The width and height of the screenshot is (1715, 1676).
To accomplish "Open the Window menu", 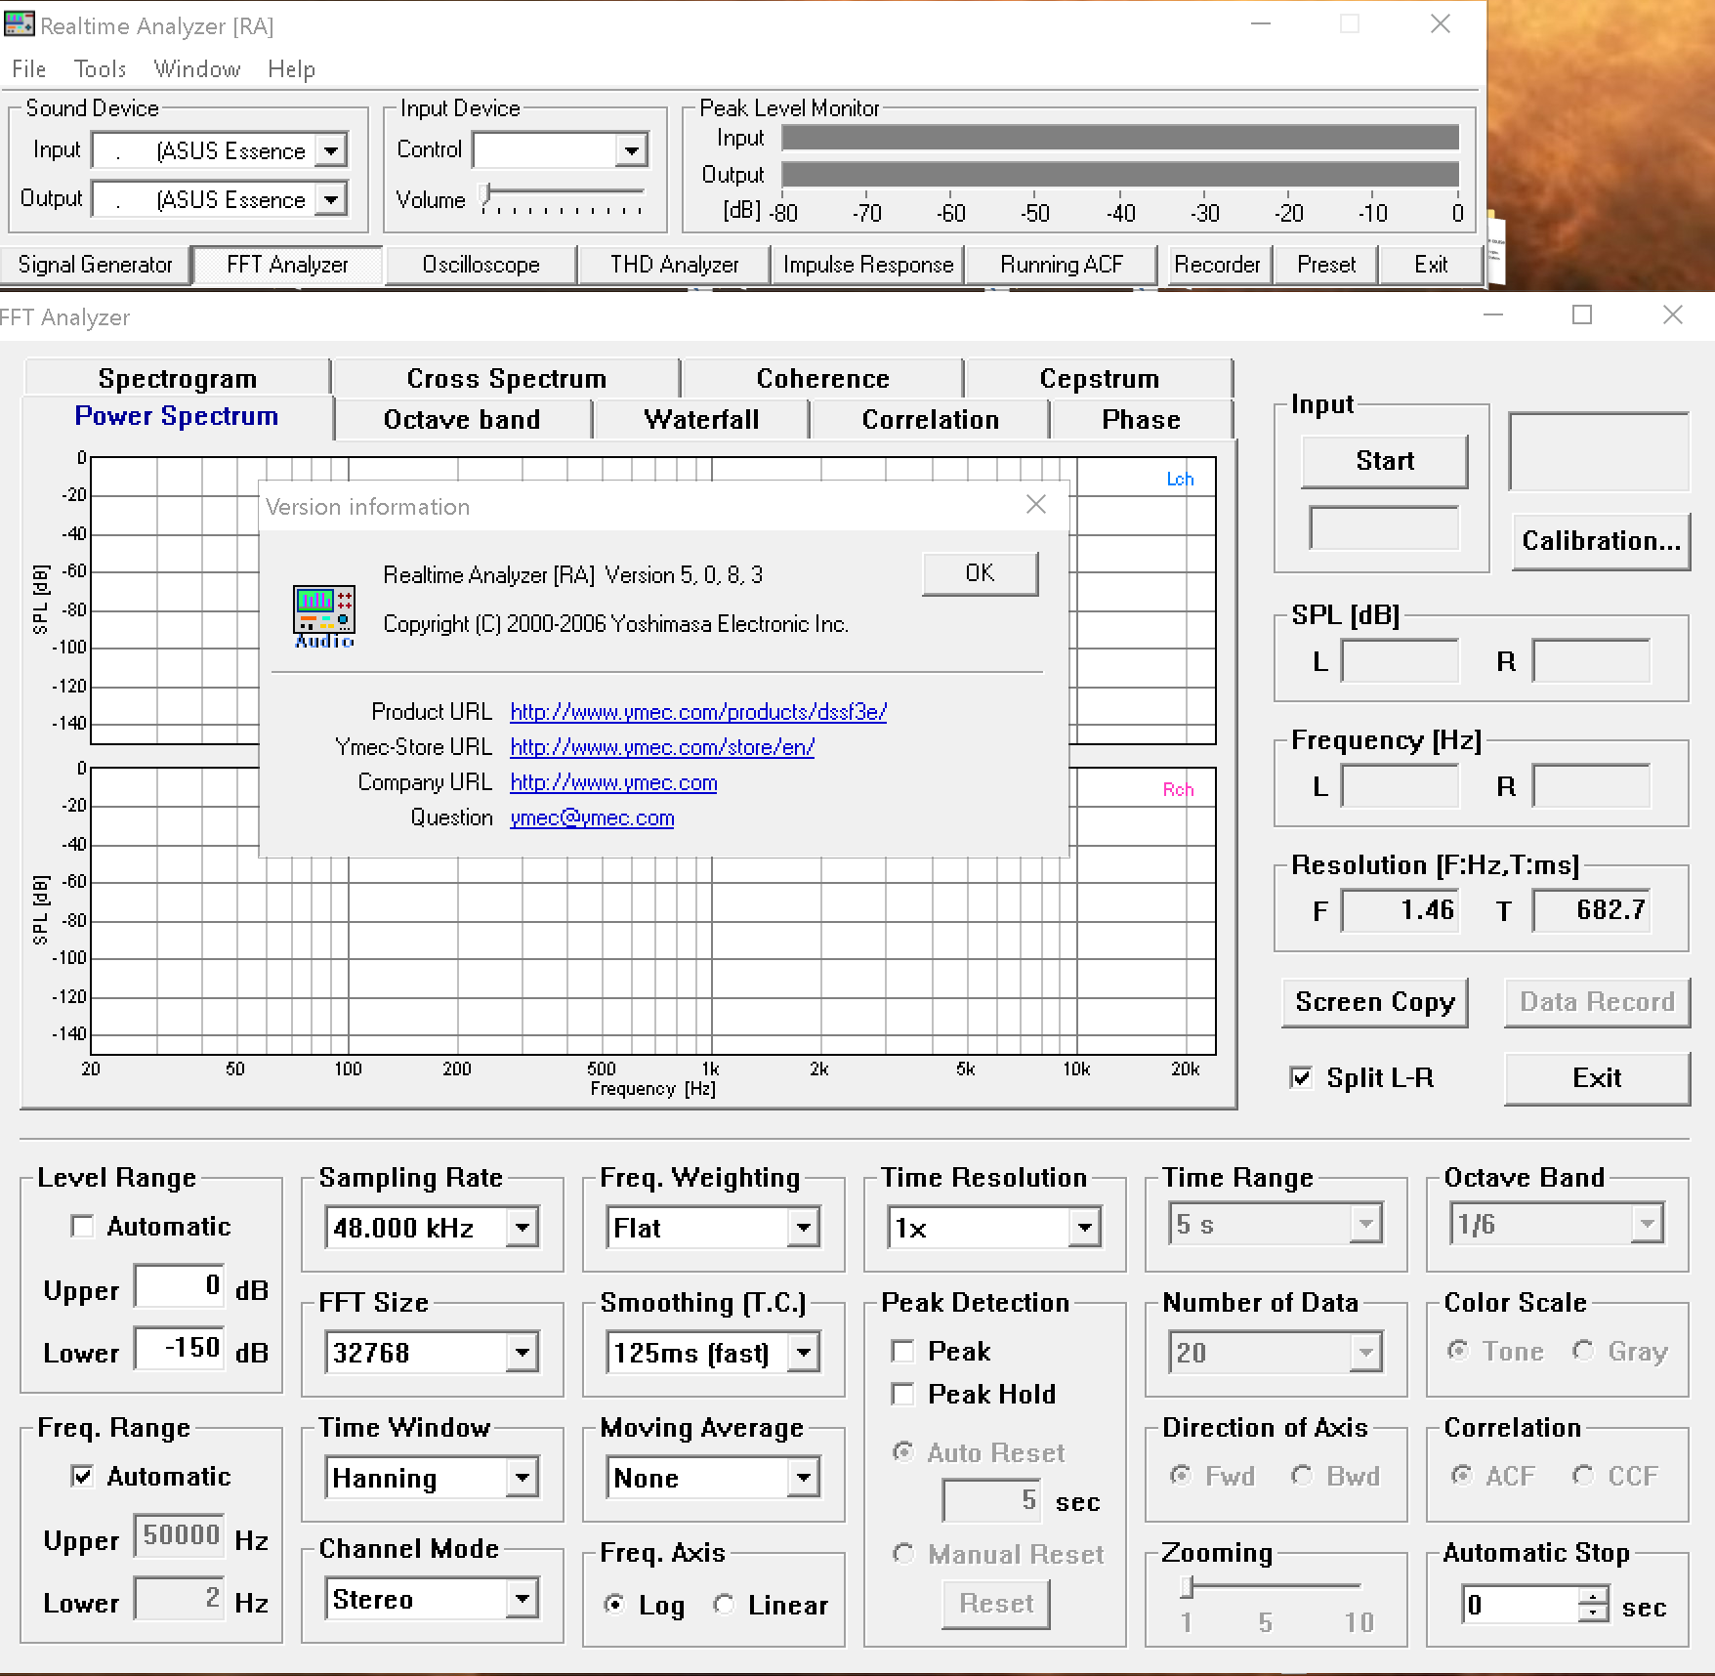I will 197,69.
